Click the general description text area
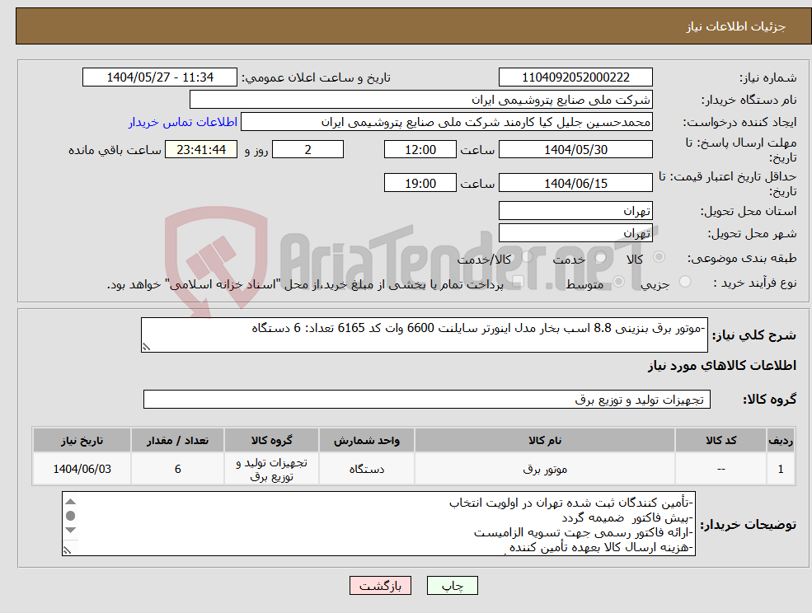The image size is (812, 613). [424, 335]
